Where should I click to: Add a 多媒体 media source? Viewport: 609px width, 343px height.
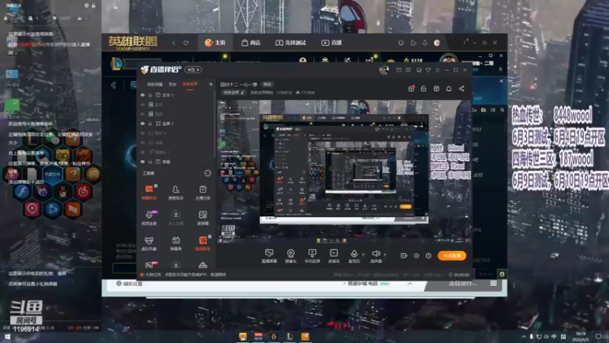[x=334, y=256]
